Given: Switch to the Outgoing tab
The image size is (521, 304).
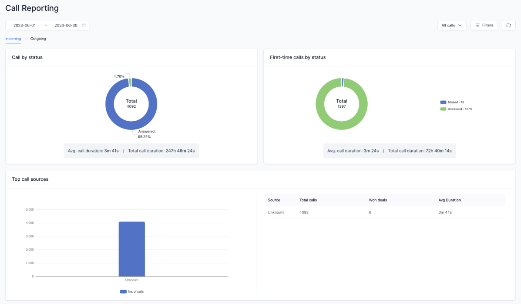Looking at the screenshot, I should click(38, 39).
